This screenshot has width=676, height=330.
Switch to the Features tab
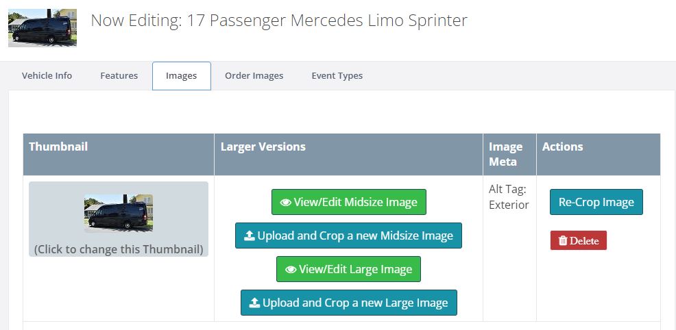(119, 76)
